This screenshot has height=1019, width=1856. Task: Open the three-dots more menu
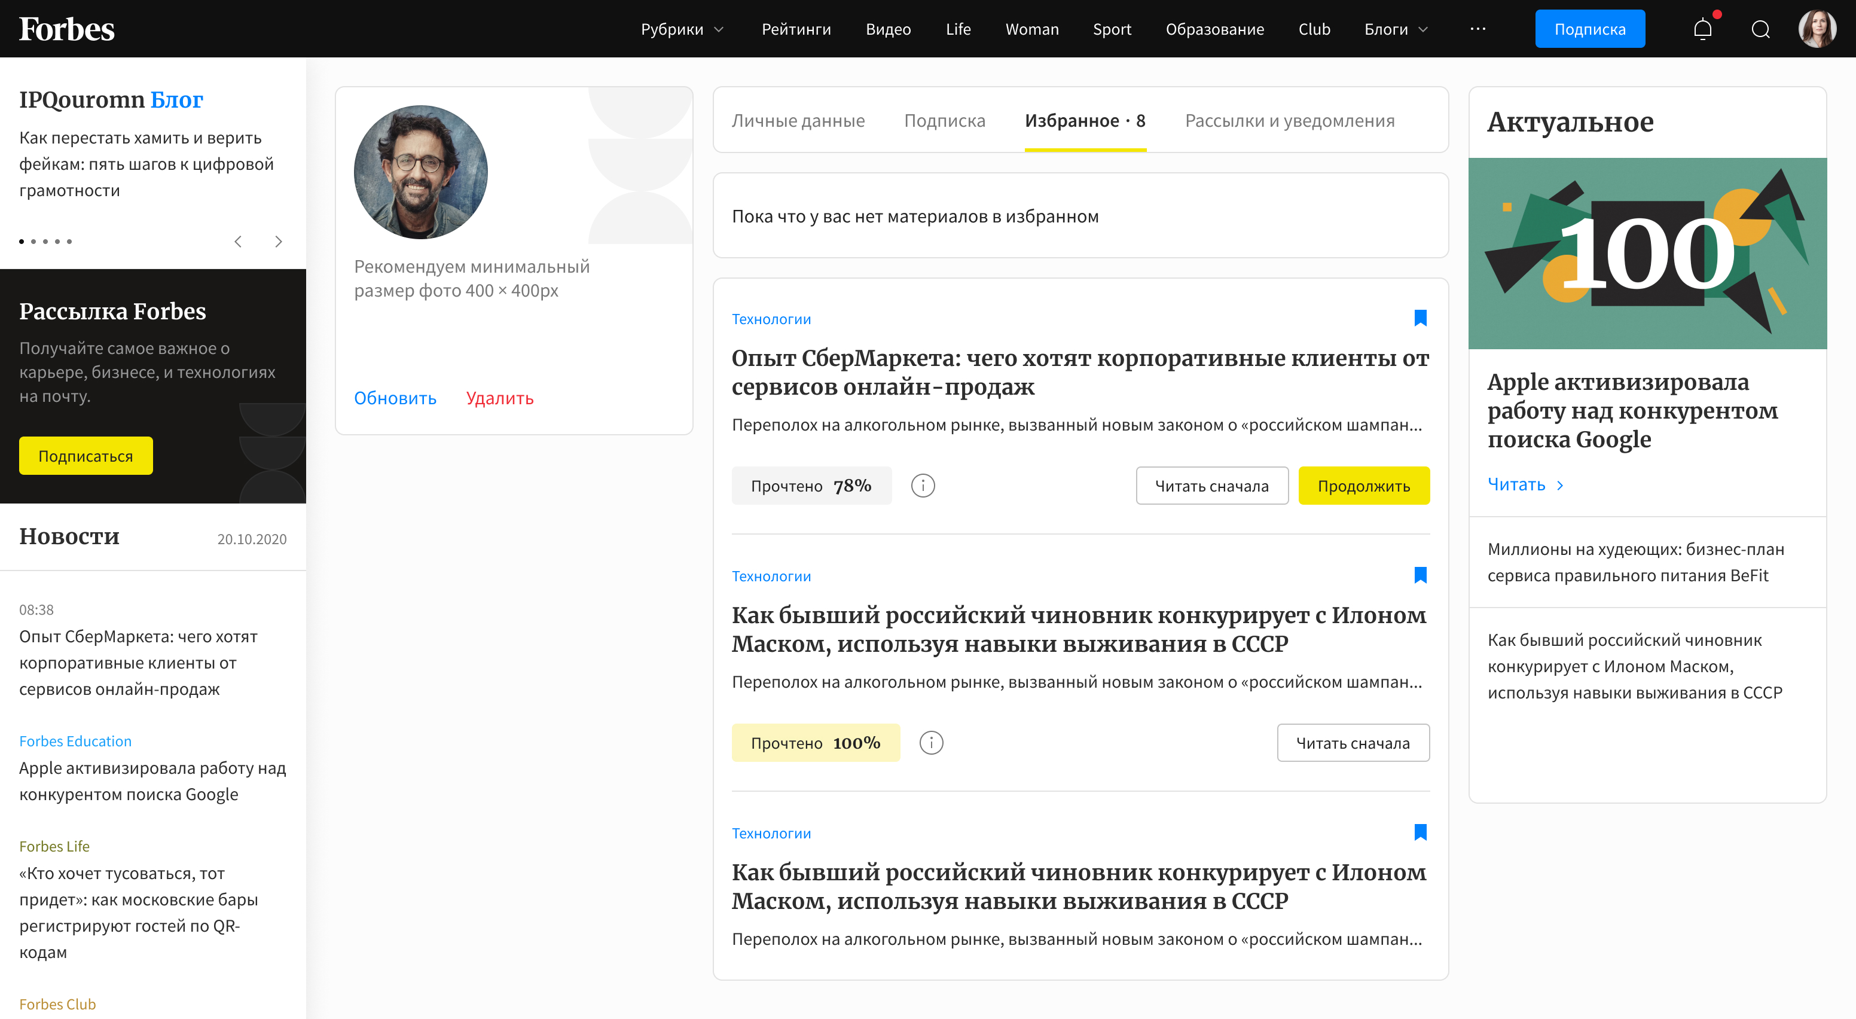pos(1478,29)
